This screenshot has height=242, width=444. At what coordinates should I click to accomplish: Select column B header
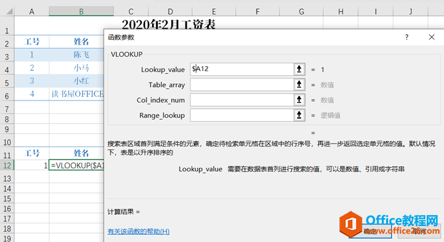(x=81, y=12)
